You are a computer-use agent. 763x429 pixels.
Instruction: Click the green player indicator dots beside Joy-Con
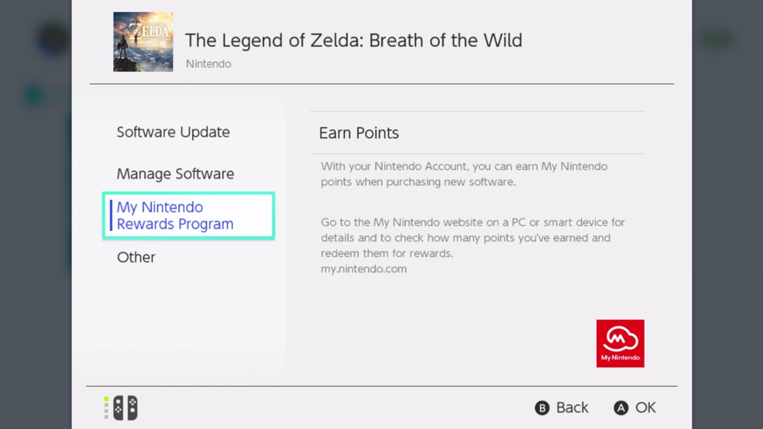point(106,408)
